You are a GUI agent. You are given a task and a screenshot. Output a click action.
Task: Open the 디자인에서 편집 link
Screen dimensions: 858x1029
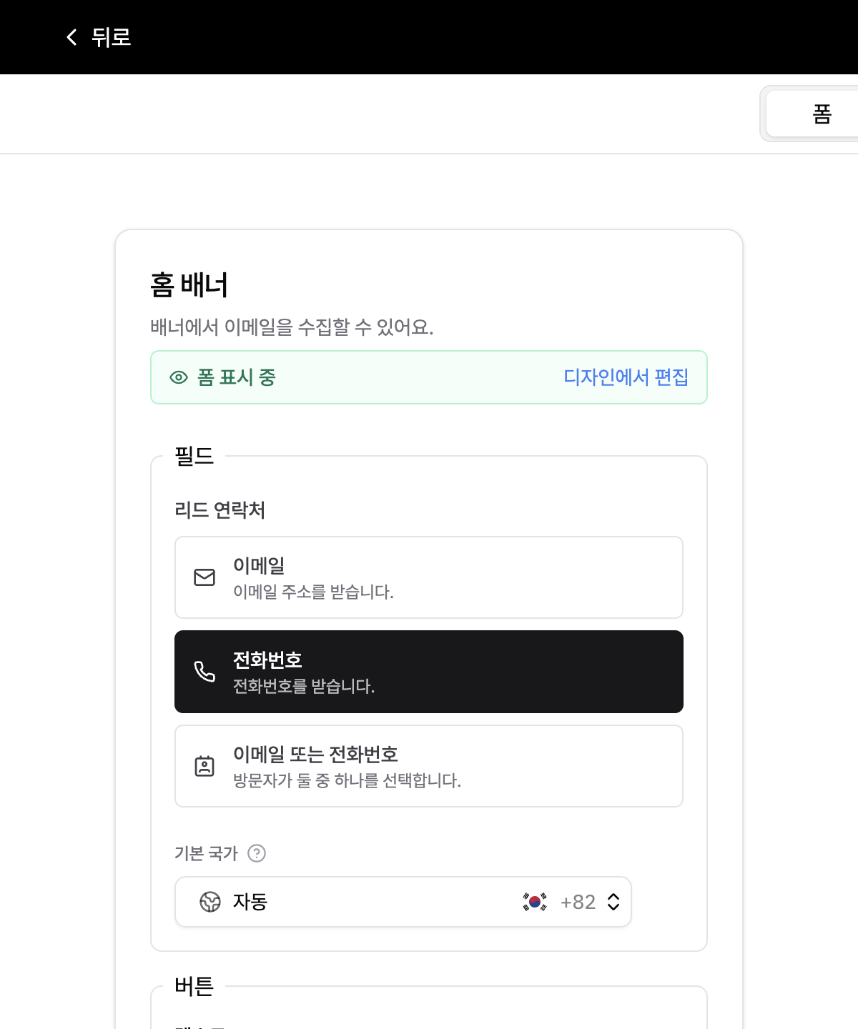click(626, 377)
